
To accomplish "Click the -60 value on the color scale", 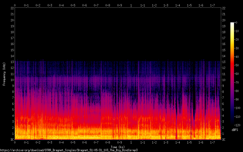I will pos(238,74).
